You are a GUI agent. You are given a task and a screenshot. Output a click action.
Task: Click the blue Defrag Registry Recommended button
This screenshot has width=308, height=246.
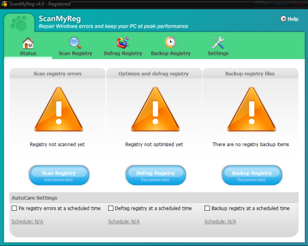click(155, 175)
